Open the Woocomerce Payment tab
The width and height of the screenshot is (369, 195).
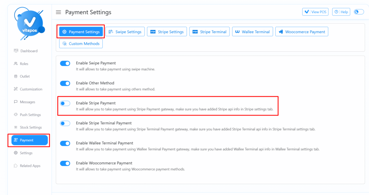point(302,32)
